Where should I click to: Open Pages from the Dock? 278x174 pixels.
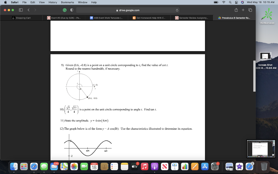point(195,167)
